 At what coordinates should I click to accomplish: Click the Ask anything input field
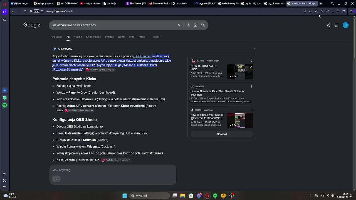pos(113,170)
